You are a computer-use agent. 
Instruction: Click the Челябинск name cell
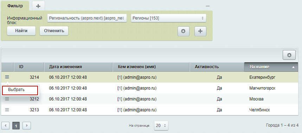tap(259, 110)
